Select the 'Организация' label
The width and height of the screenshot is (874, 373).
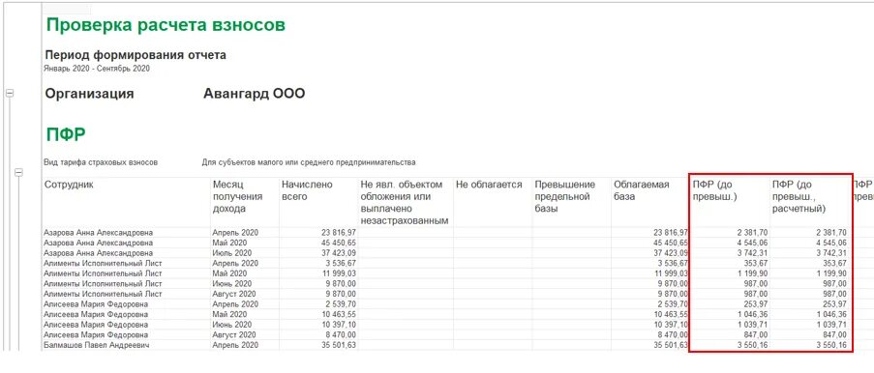[89, 94]
